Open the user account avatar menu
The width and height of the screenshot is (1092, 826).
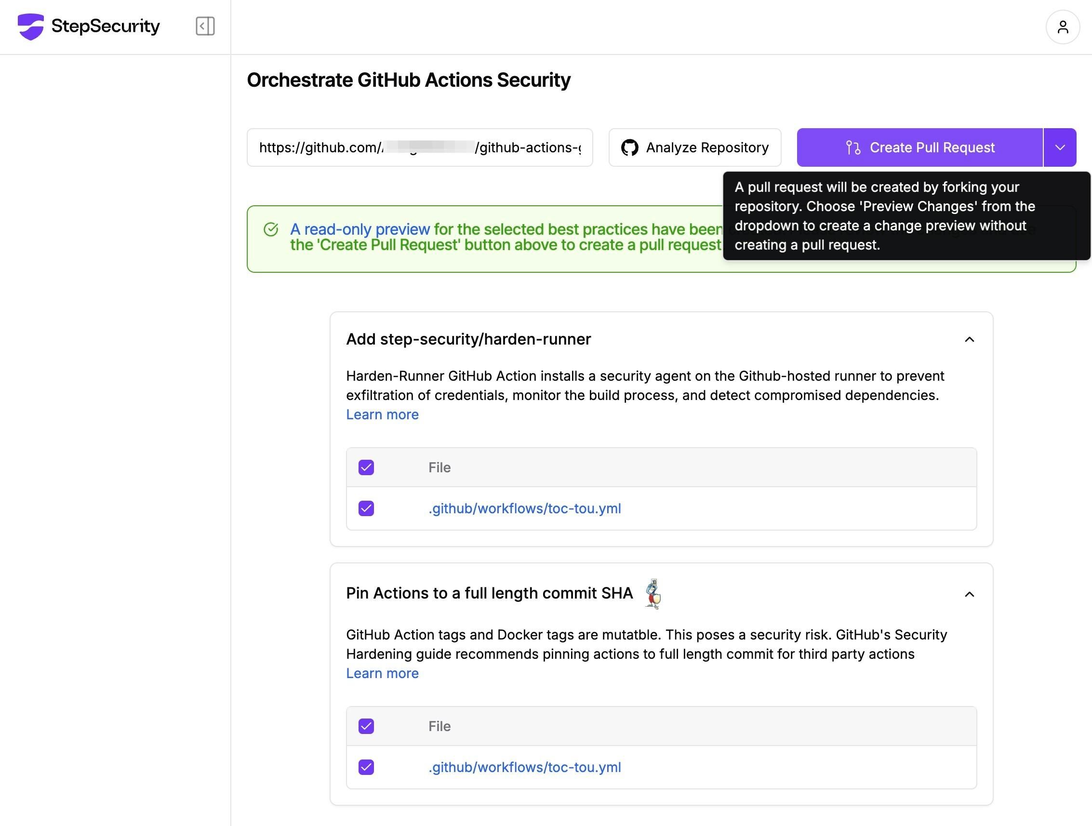1063,27
